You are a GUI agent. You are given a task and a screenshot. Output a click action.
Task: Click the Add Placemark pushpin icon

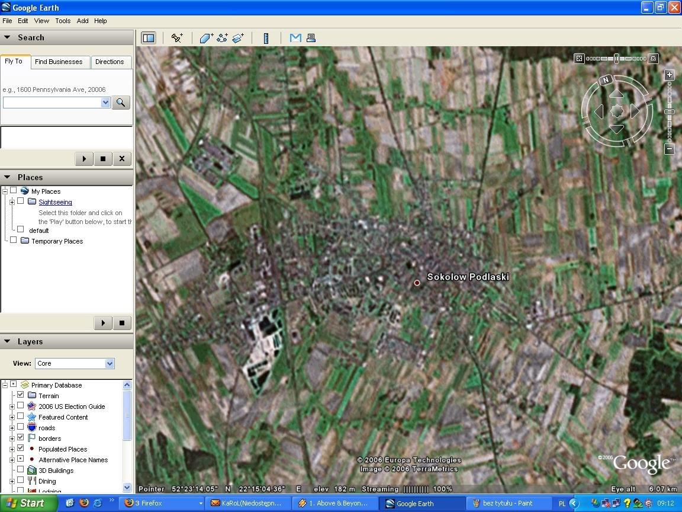tap(177, 38)
